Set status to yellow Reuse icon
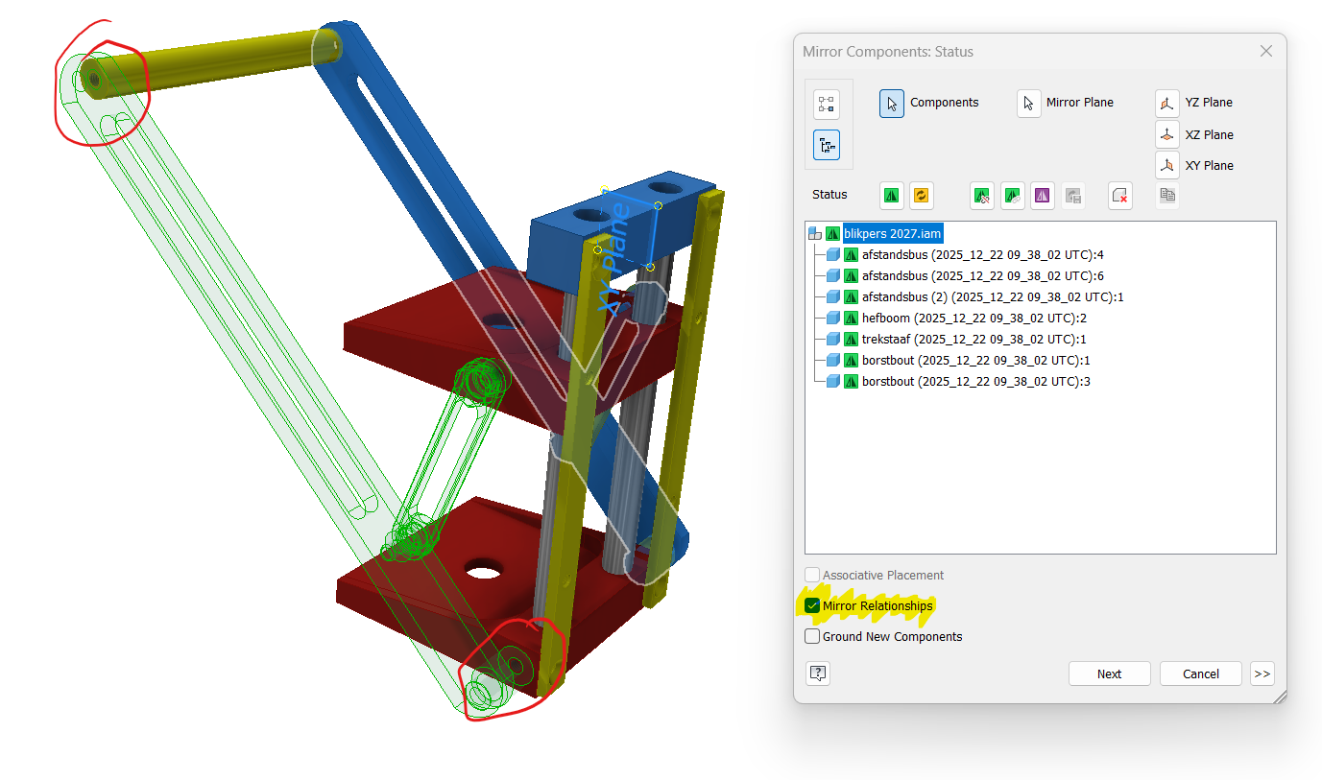 point(922,195)
